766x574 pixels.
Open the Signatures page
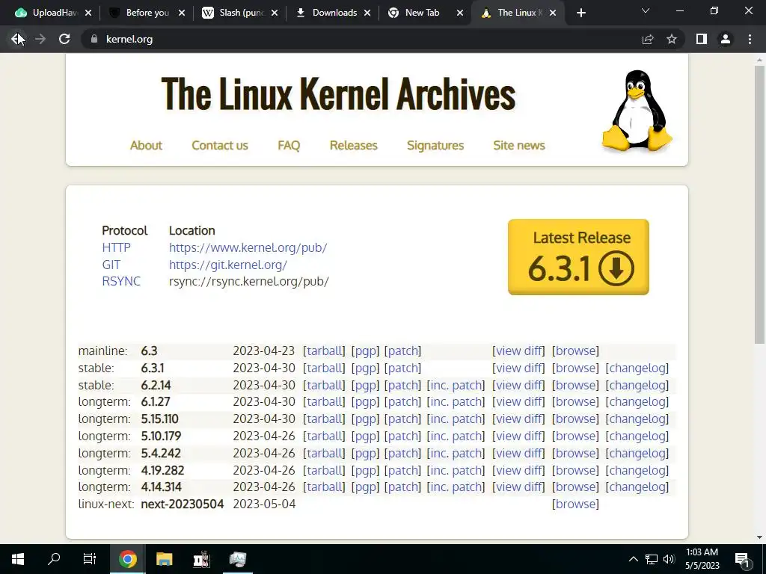(435, 146)
